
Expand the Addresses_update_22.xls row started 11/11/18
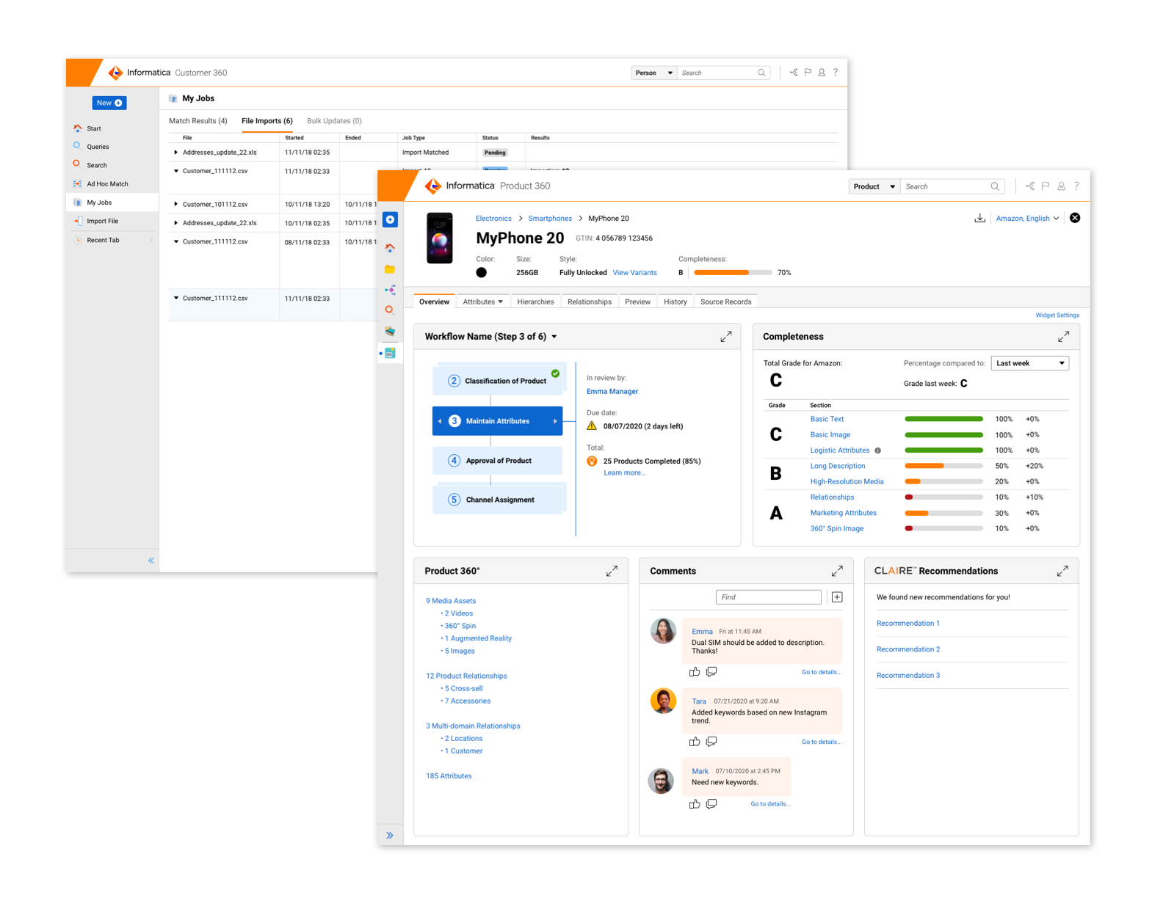(176, 153)
